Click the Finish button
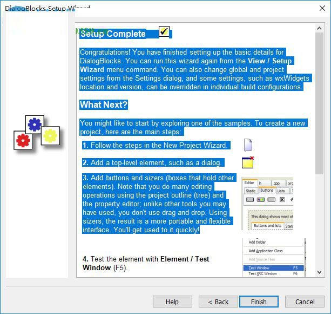 (x=259, y=302)
